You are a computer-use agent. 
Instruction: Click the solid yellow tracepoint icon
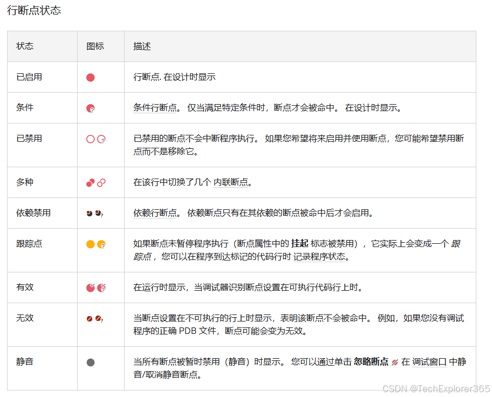coord(91,244)
